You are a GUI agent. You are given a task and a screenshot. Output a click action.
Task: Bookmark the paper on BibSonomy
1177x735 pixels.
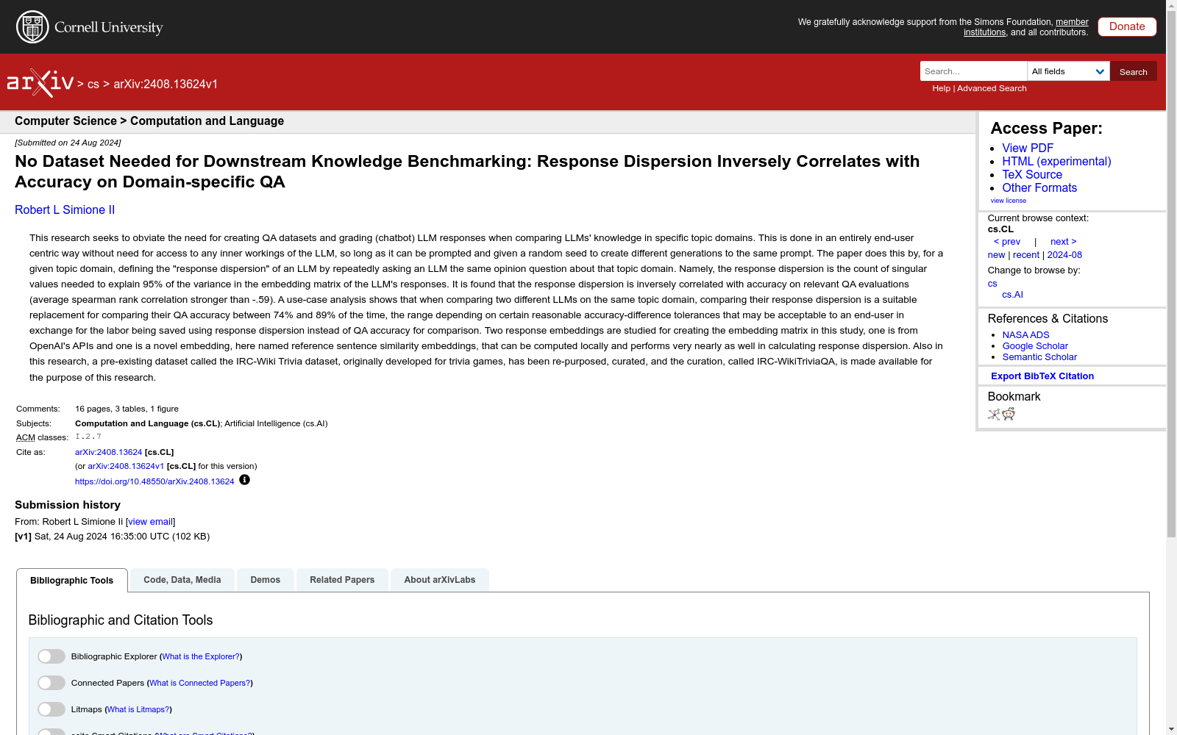coord(994,415)
